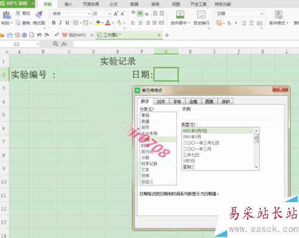
Task: Click the formula bar input field
Action: 186,44
